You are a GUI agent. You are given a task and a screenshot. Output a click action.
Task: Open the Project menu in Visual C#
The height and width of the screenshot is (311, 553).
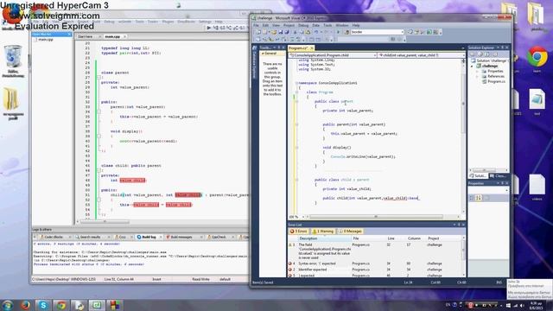click(x=289, y=25)
